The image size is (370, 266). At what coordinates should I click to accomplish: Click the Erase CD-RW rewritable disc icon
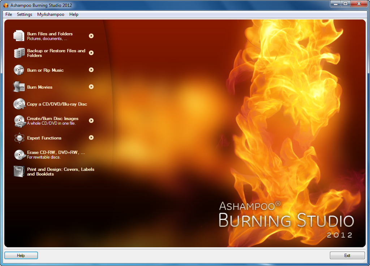[x=19, y=155]
